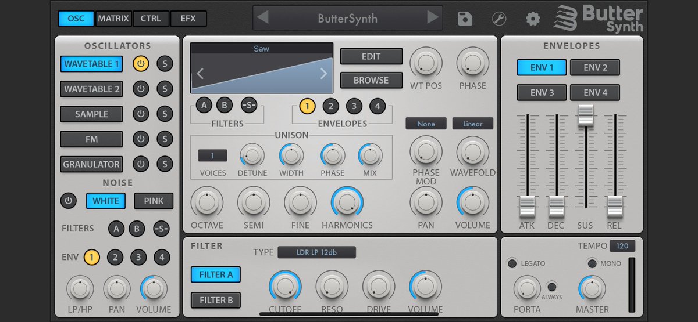Toggle LEGATO mode
698x322 pixels.
pyautogui.click(x=512, y=263)
